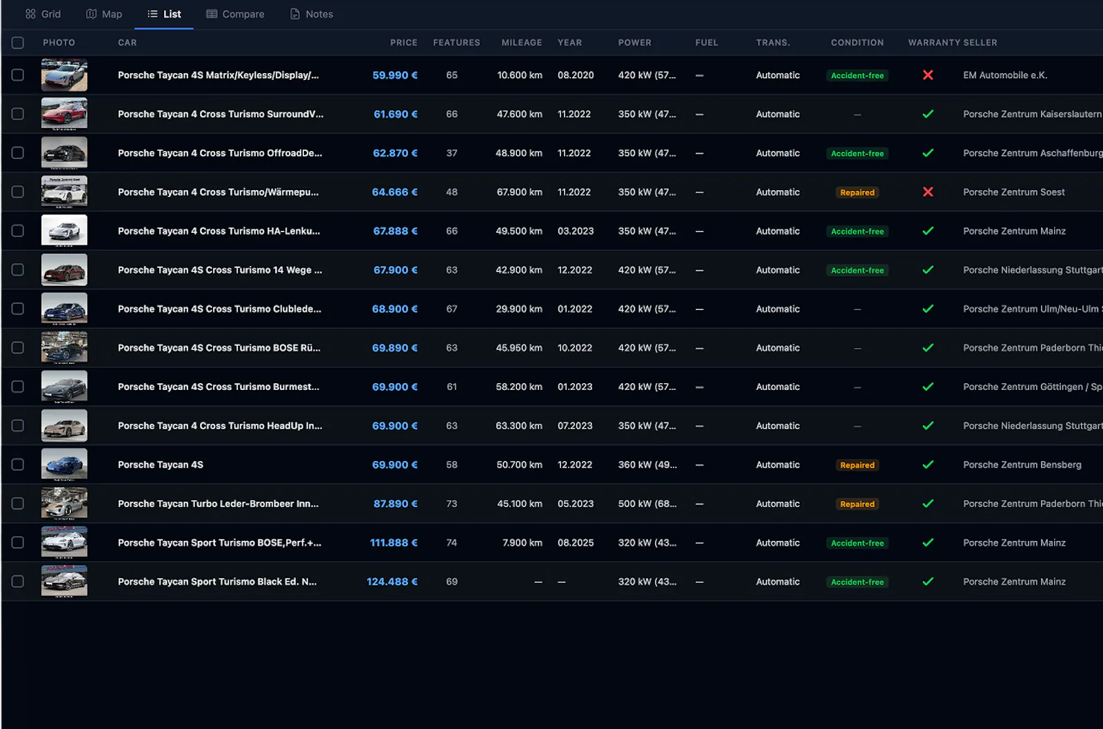Open Porsche Taycan 4 Cross Turismo/Wärmepu listing
Viewport: 1103px width, 729px height.
[218, 192]
